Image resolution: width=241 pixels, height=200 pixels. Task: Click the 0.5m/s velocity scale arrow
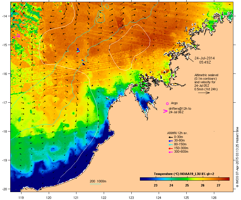(x=204, y=93)
